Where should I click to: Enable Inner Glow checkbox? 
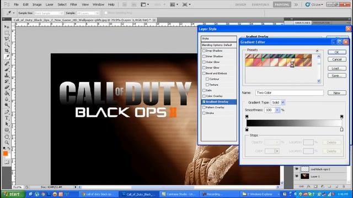tap(204, 68)
